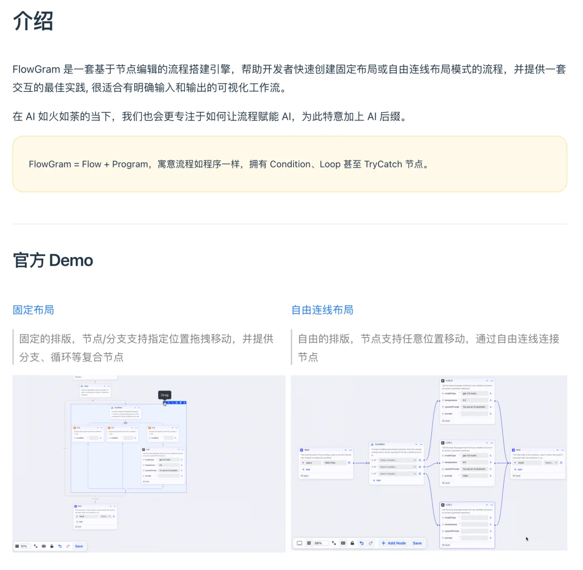
Task: Open the Condition node more menu in free layout
Action: click(421, 444)
